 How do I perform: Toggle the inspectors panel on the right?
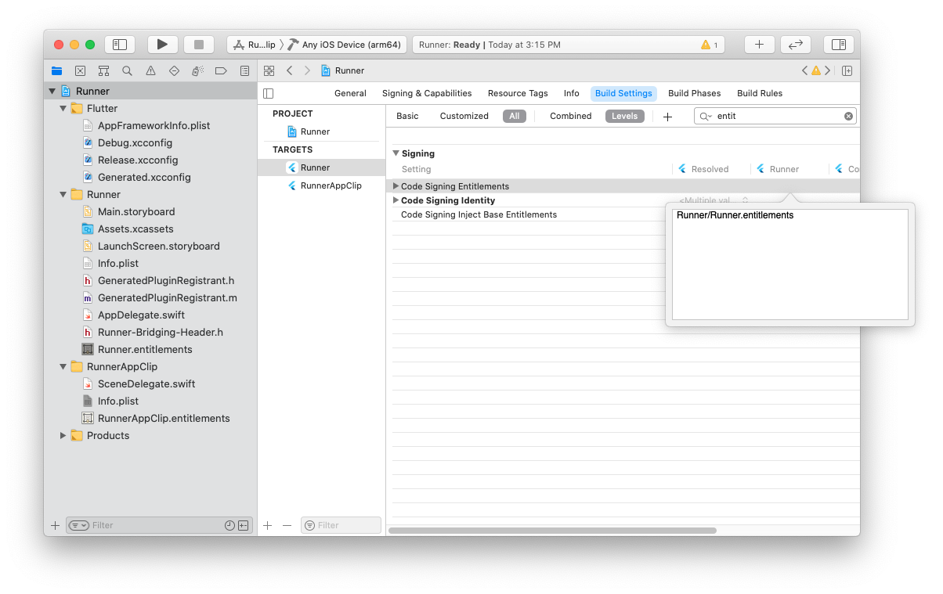[838, 45]
